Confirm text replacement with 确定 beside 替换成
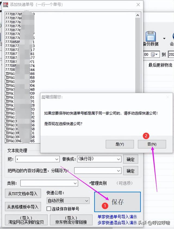Screen dimensions: 174x229 pyautogui.click(x=130, y=159)
